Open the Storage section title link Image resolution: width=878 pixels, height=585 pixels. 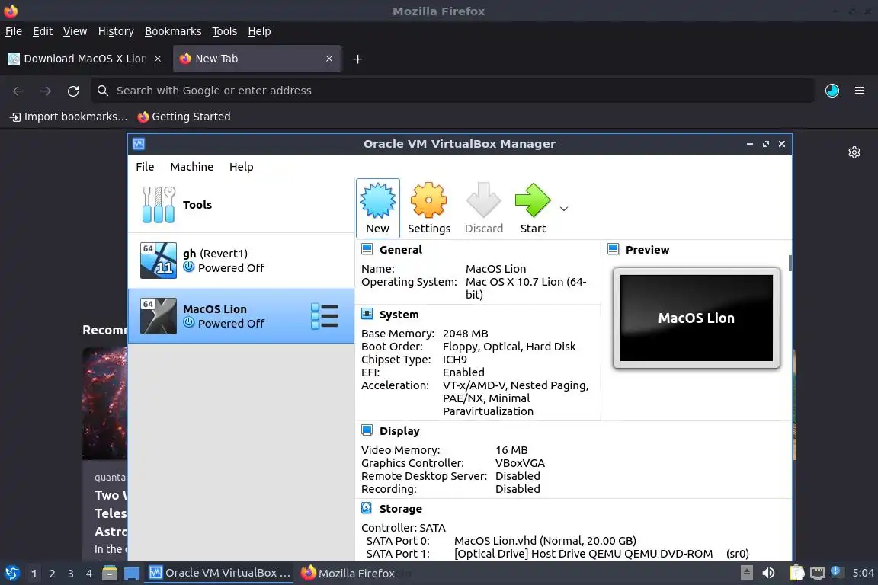pos(401,509)
